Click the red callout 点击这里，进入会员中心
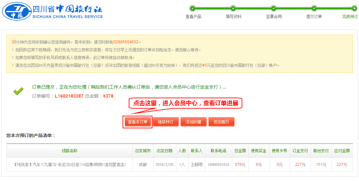Screen dimensions: 359x181 point(185,103)
